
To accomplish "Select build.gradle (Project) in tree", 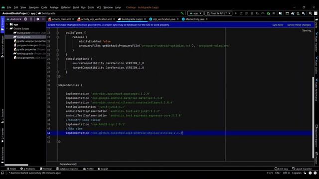I will tap(30, 33).
